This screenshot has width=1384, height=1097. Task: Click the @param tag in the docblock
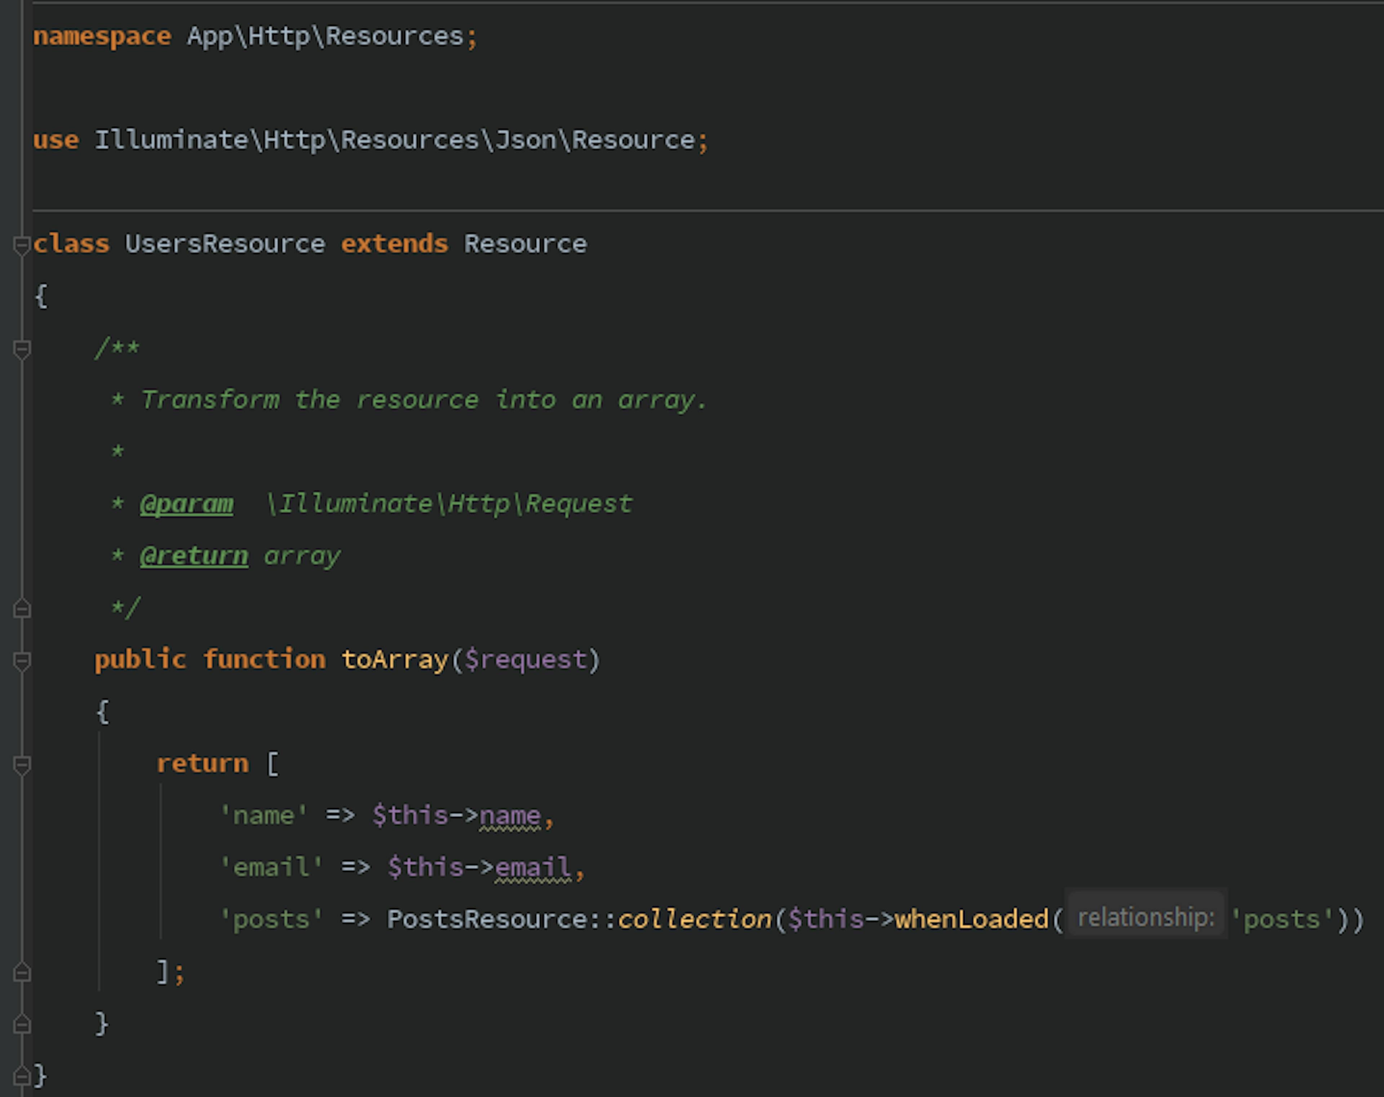[186, 503]
